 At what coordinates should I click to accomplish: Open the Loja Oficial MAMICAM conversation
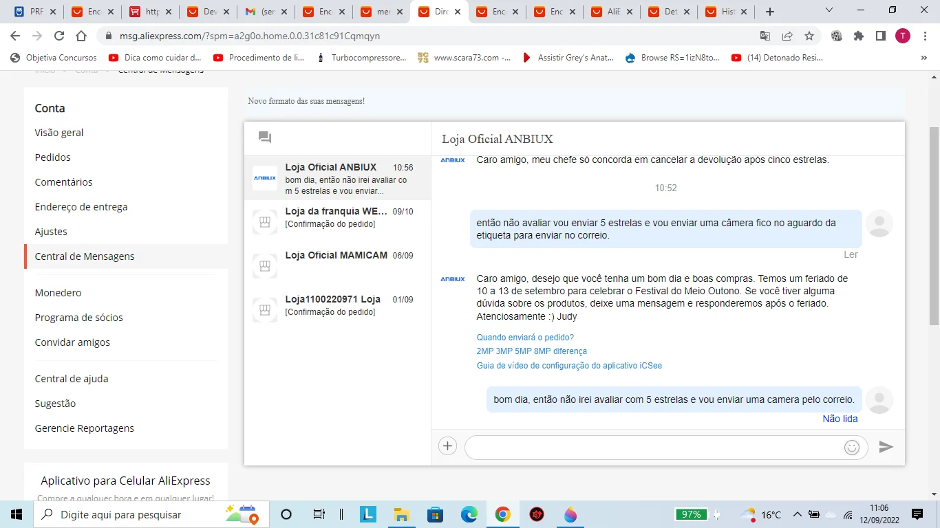pos(337,265)
